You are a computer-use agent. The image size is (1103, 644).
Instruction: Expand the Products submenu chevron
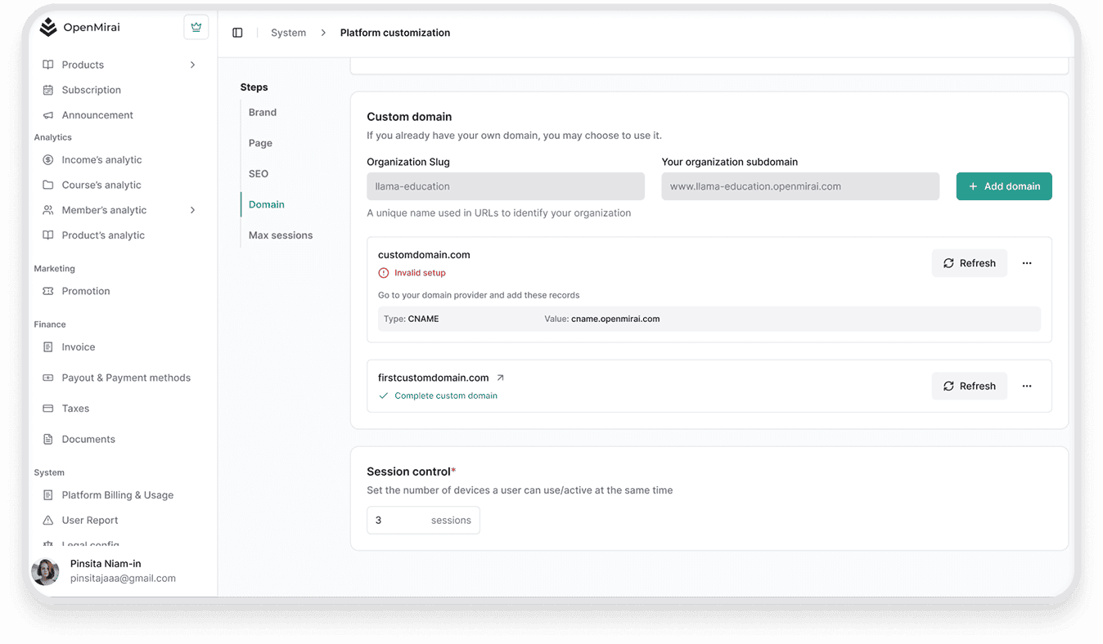(192, 65)
